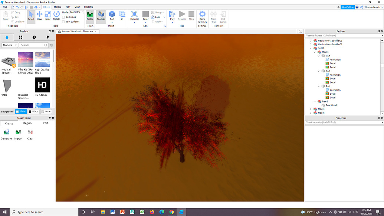Switch to the TEST ribbon tab
Viewport: 384px width, 216px height.
[x=68, y=7]
